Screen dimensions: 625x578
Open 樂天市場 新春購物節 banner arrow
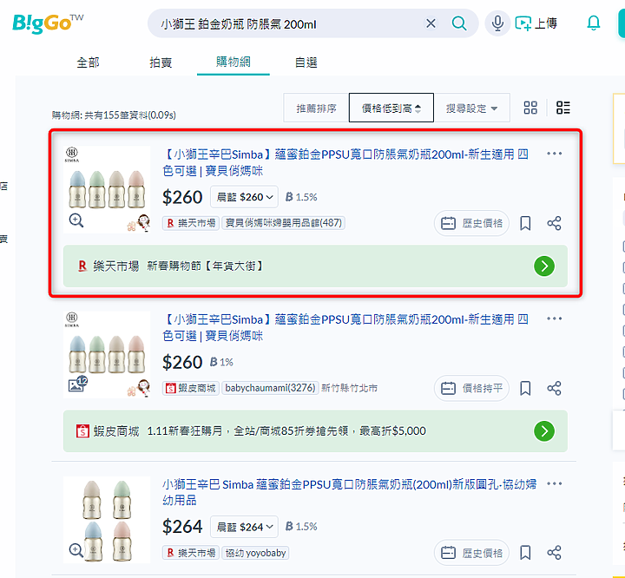point(544,266)
